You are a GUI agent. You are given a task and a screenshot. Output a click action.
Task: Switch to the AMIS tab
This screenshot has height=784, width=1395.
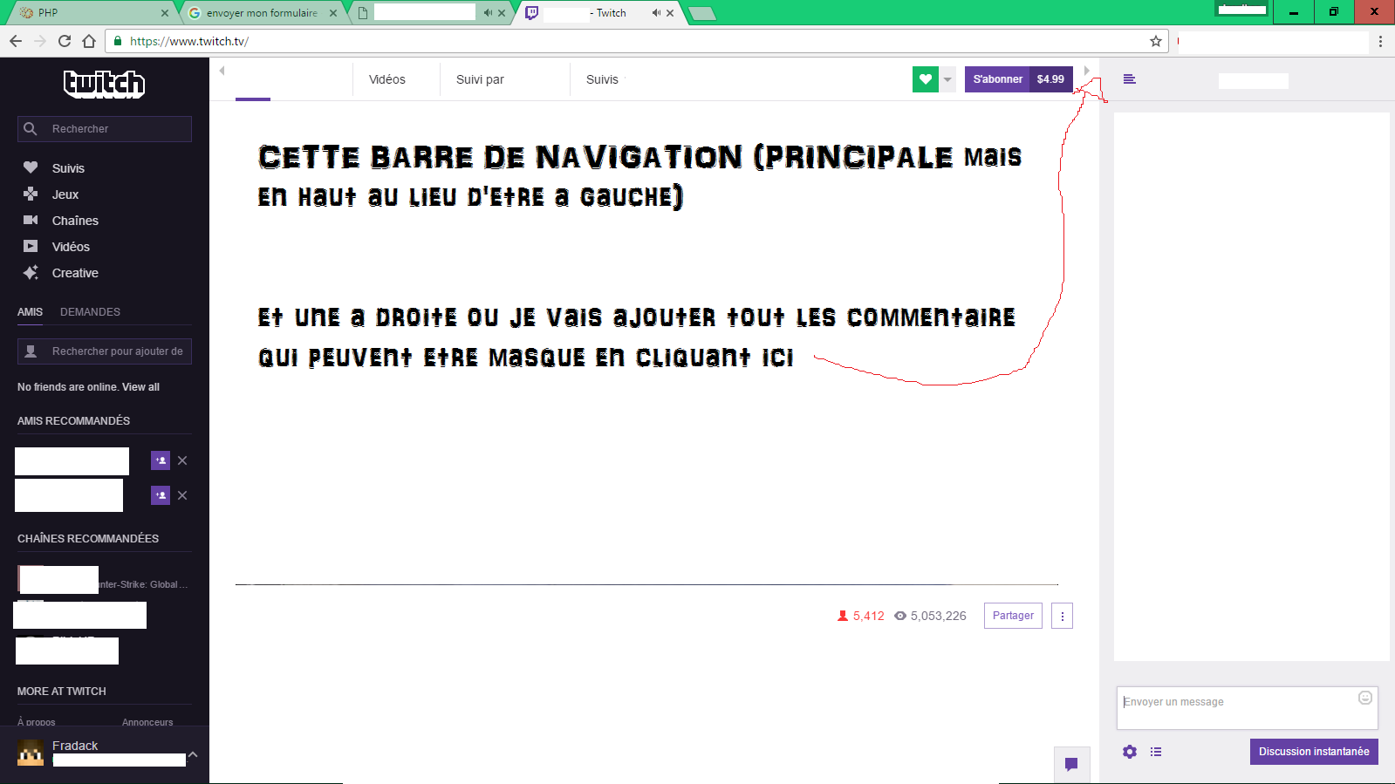click(30, 312)
